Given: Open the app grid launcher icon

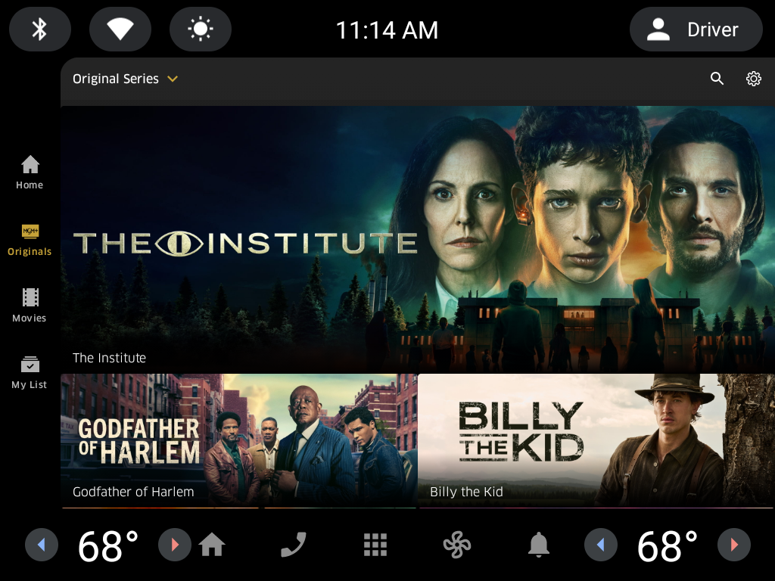Looking at the screenshot, I should [x=375, y=545].
